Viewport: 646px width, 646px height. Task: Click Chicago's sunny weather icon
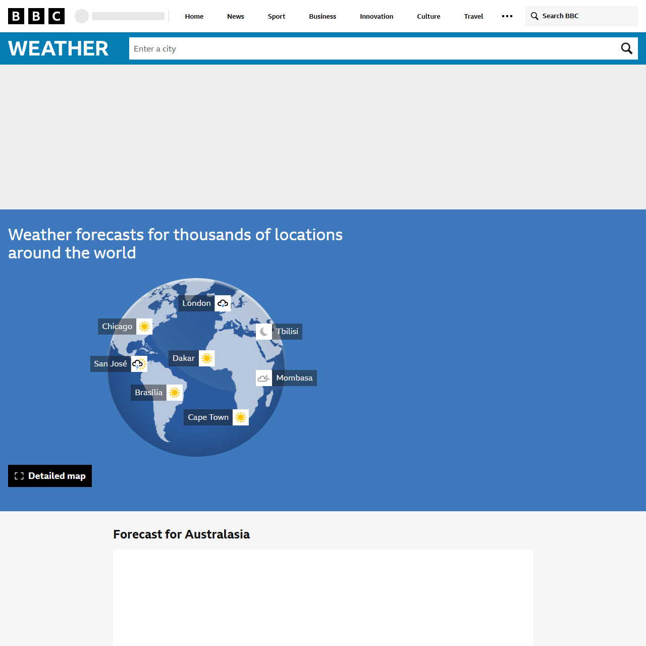click(144, 327)
